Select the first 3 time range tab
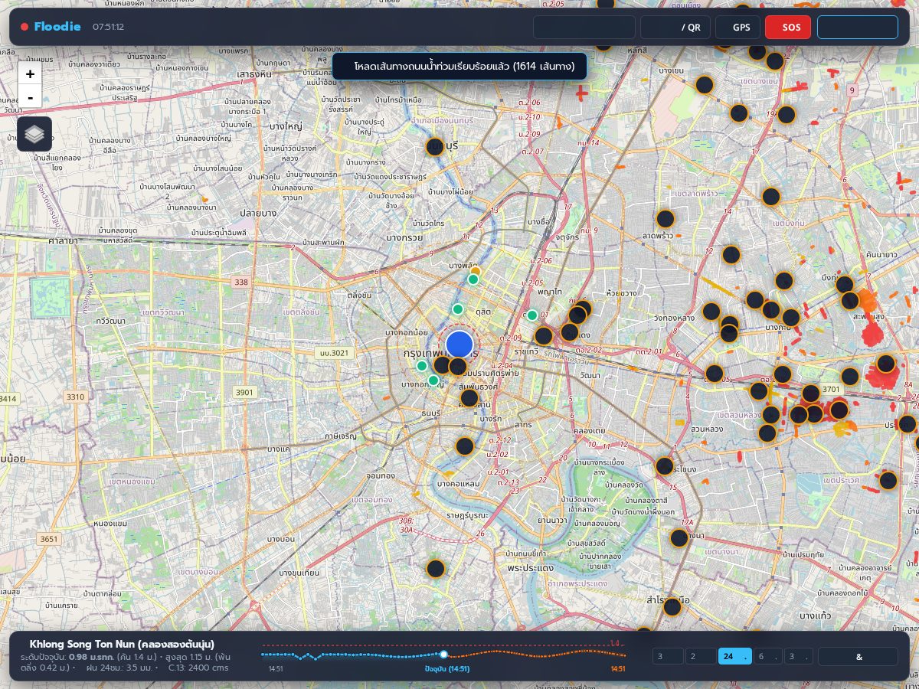The height and width of the screenshot is (689, 919). (668, 656)
